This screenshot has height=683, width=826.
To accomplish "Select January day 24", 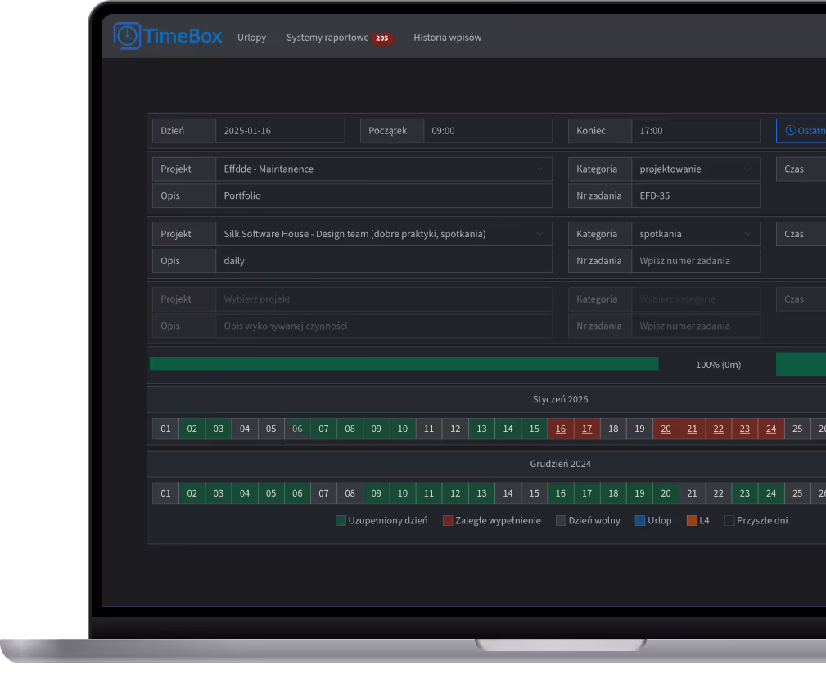I will tap(771, 429).
